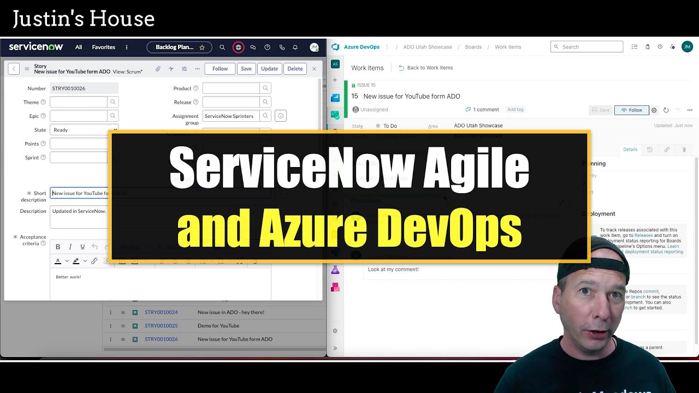Open Azure DevOps user settings icon
This screenshot has width=699, height=393.
(672, 47)
